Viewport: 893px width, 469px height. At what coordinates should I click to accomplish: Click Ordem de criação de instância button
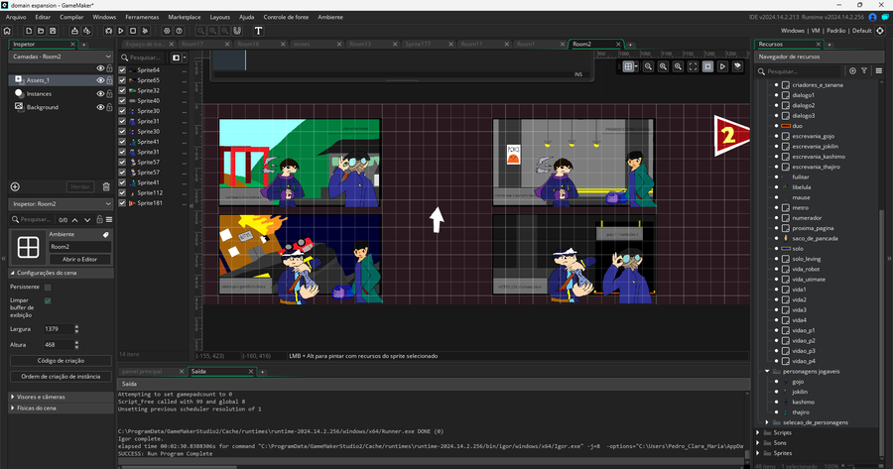coord(61,376)
